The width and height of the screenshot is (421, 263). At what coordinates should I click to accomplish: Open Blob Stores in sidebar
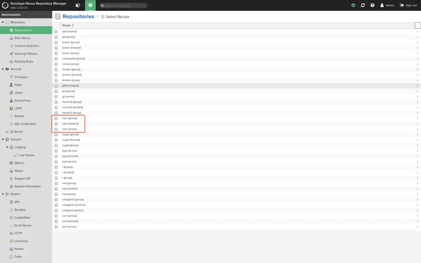tap(26, 38)
